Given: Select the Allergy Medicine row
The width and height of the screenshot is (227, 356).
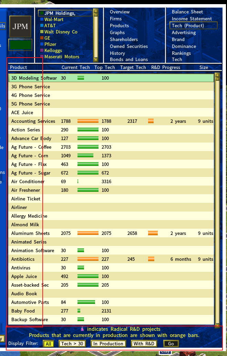Looking at the screenshot, I should click(x=111, y=216).
